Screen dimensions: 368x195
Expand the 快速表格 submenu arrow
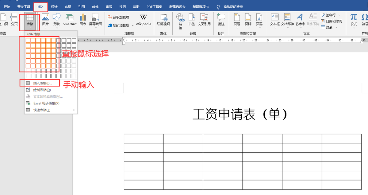click(x=74, y=110)
